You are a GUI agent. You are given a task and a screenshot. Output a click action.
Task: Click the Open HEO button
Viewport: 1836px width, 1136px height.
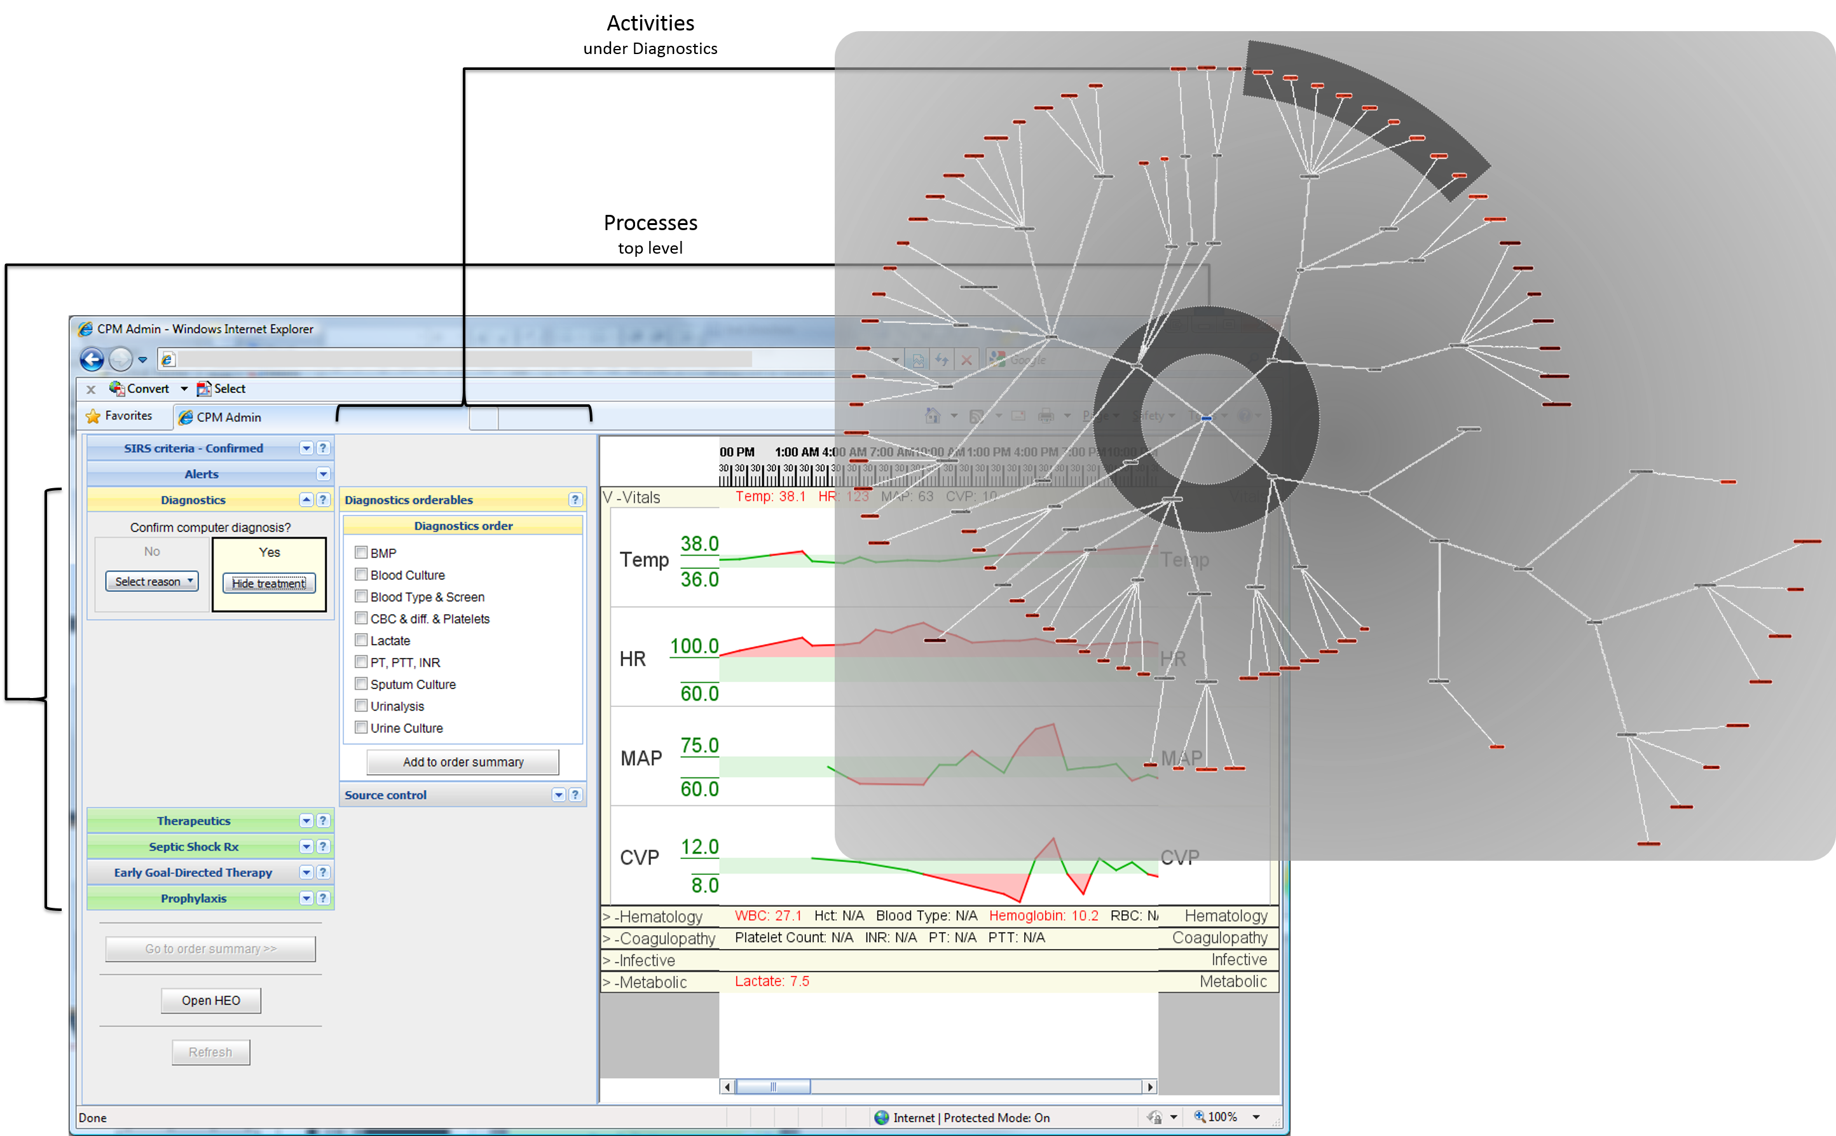[x=211, y=1001]
